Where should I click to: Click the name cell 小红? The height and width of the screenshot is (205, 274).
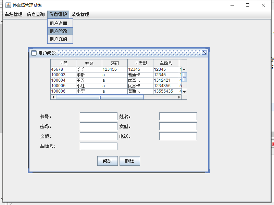pyautogui.click(x=89, y=86)
